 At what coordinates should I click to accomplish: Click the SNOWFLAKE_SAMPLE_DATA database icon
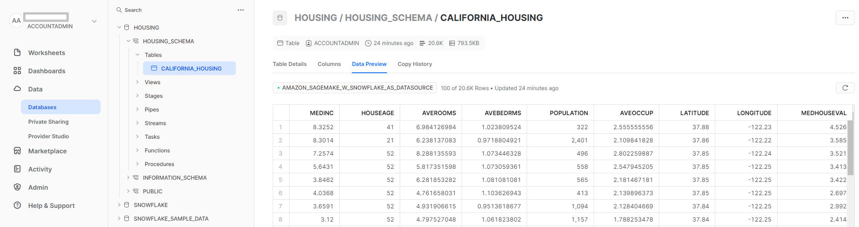click(x=127, y=218)
